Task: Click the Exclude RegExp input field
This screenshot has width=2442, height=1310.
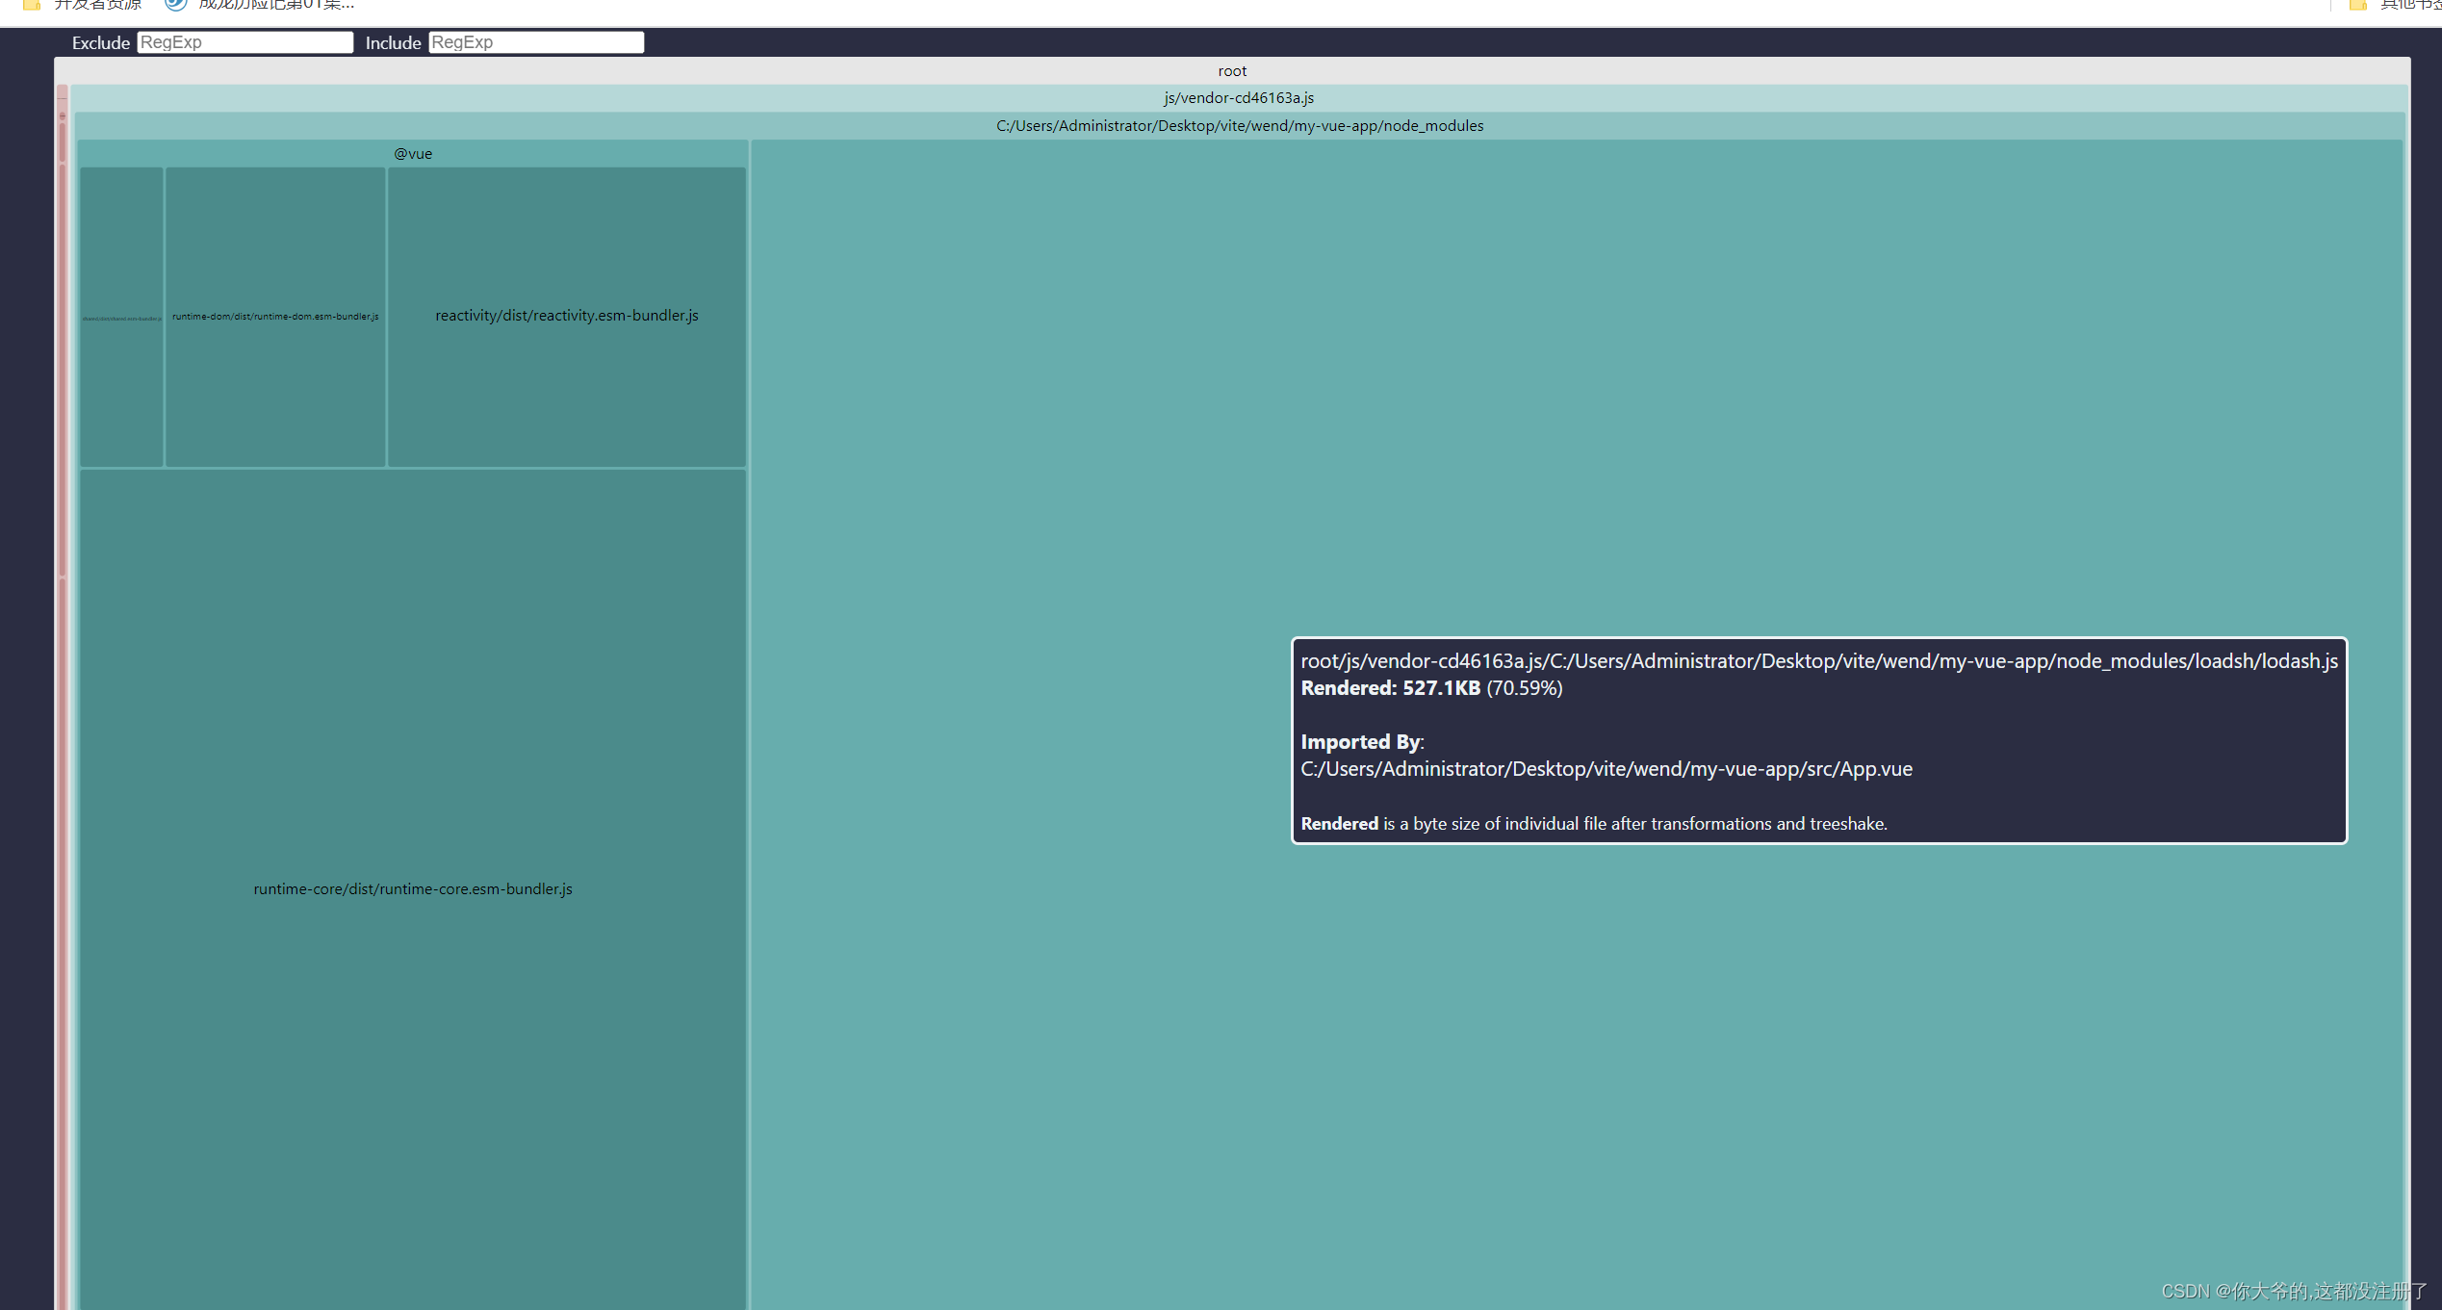Action: [x=244, y=42]
